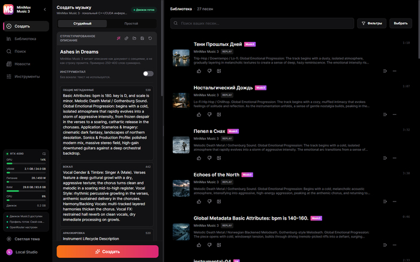Add Тени Прошлых Дней to queue
The height and width of the screenshot is (262, 420).
point(385,71)
